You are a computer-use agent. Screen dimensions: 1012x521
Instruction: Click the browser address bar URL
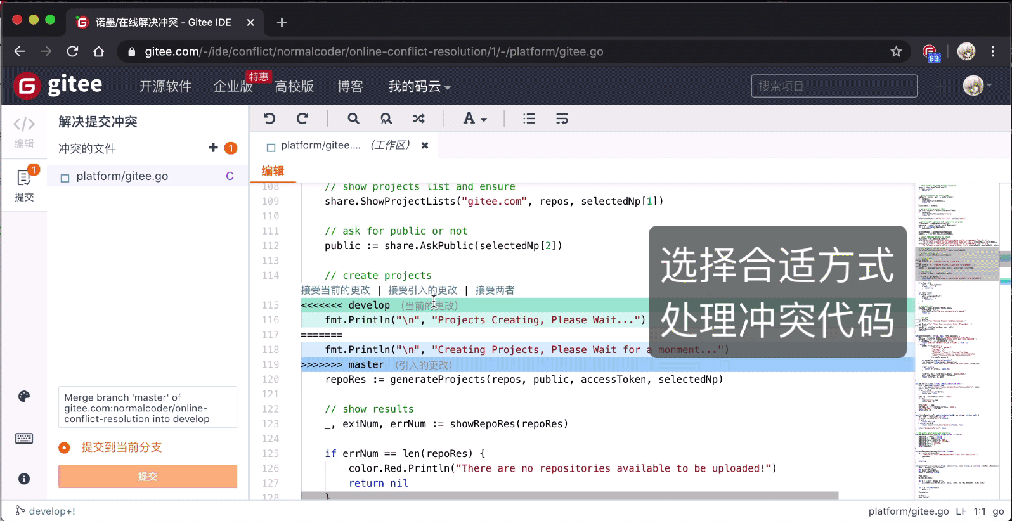coord(374,51)
